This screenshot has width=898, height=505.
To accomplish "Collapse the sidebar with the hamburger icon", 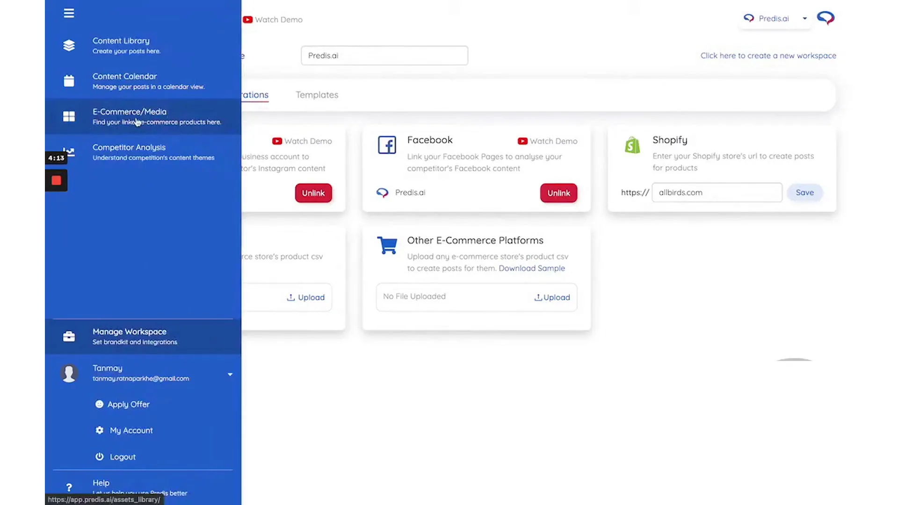I will click(69, 13).
